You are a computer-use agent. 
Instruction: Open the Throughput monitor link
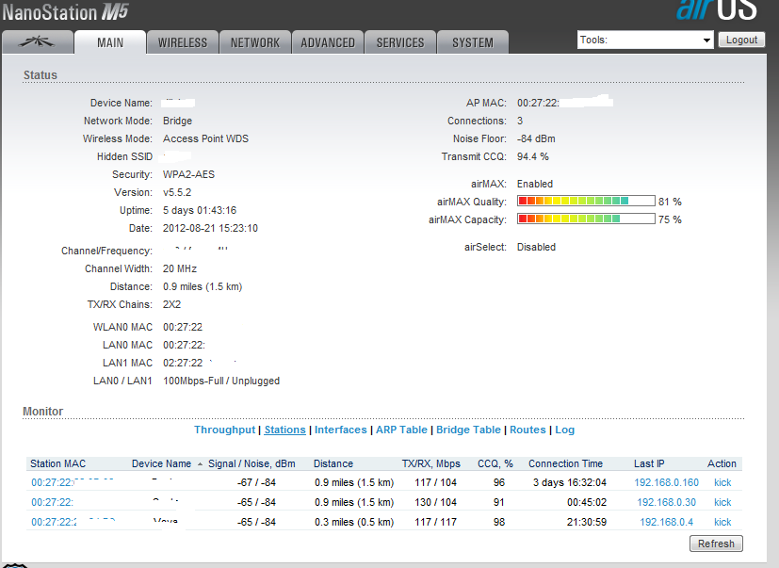click(x=224, y=430)
